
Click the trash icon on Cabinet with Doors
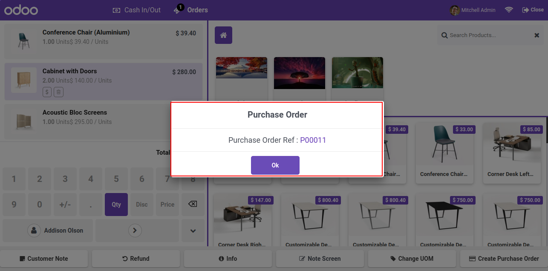coord(59,92)
